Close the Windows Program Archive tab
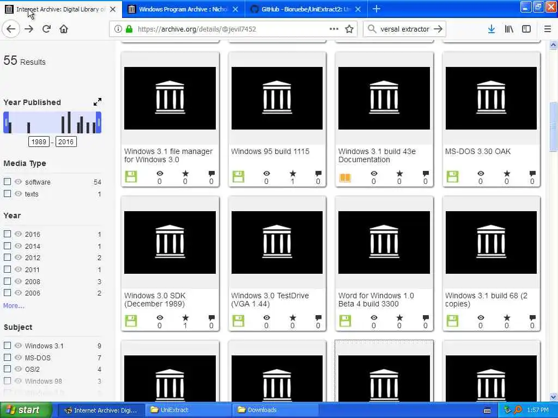 coord(235,9)
